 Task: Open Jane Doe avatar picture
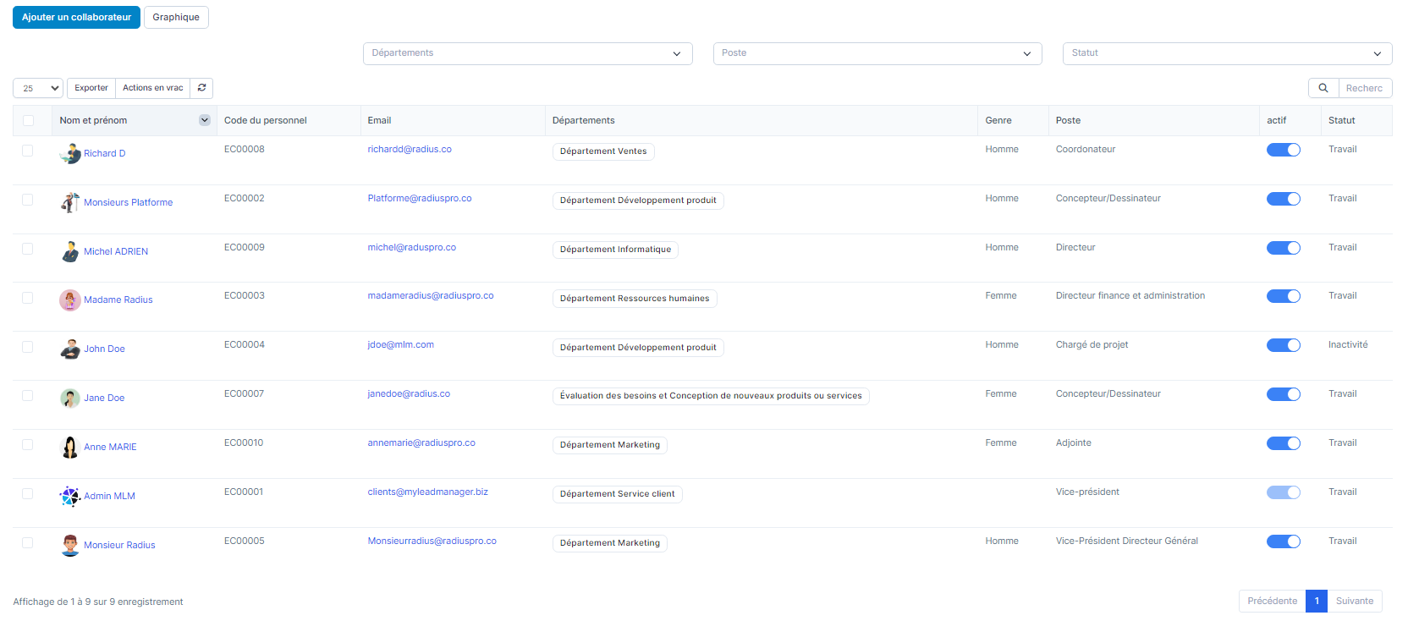pyautogui.click(x=70, y=398)
